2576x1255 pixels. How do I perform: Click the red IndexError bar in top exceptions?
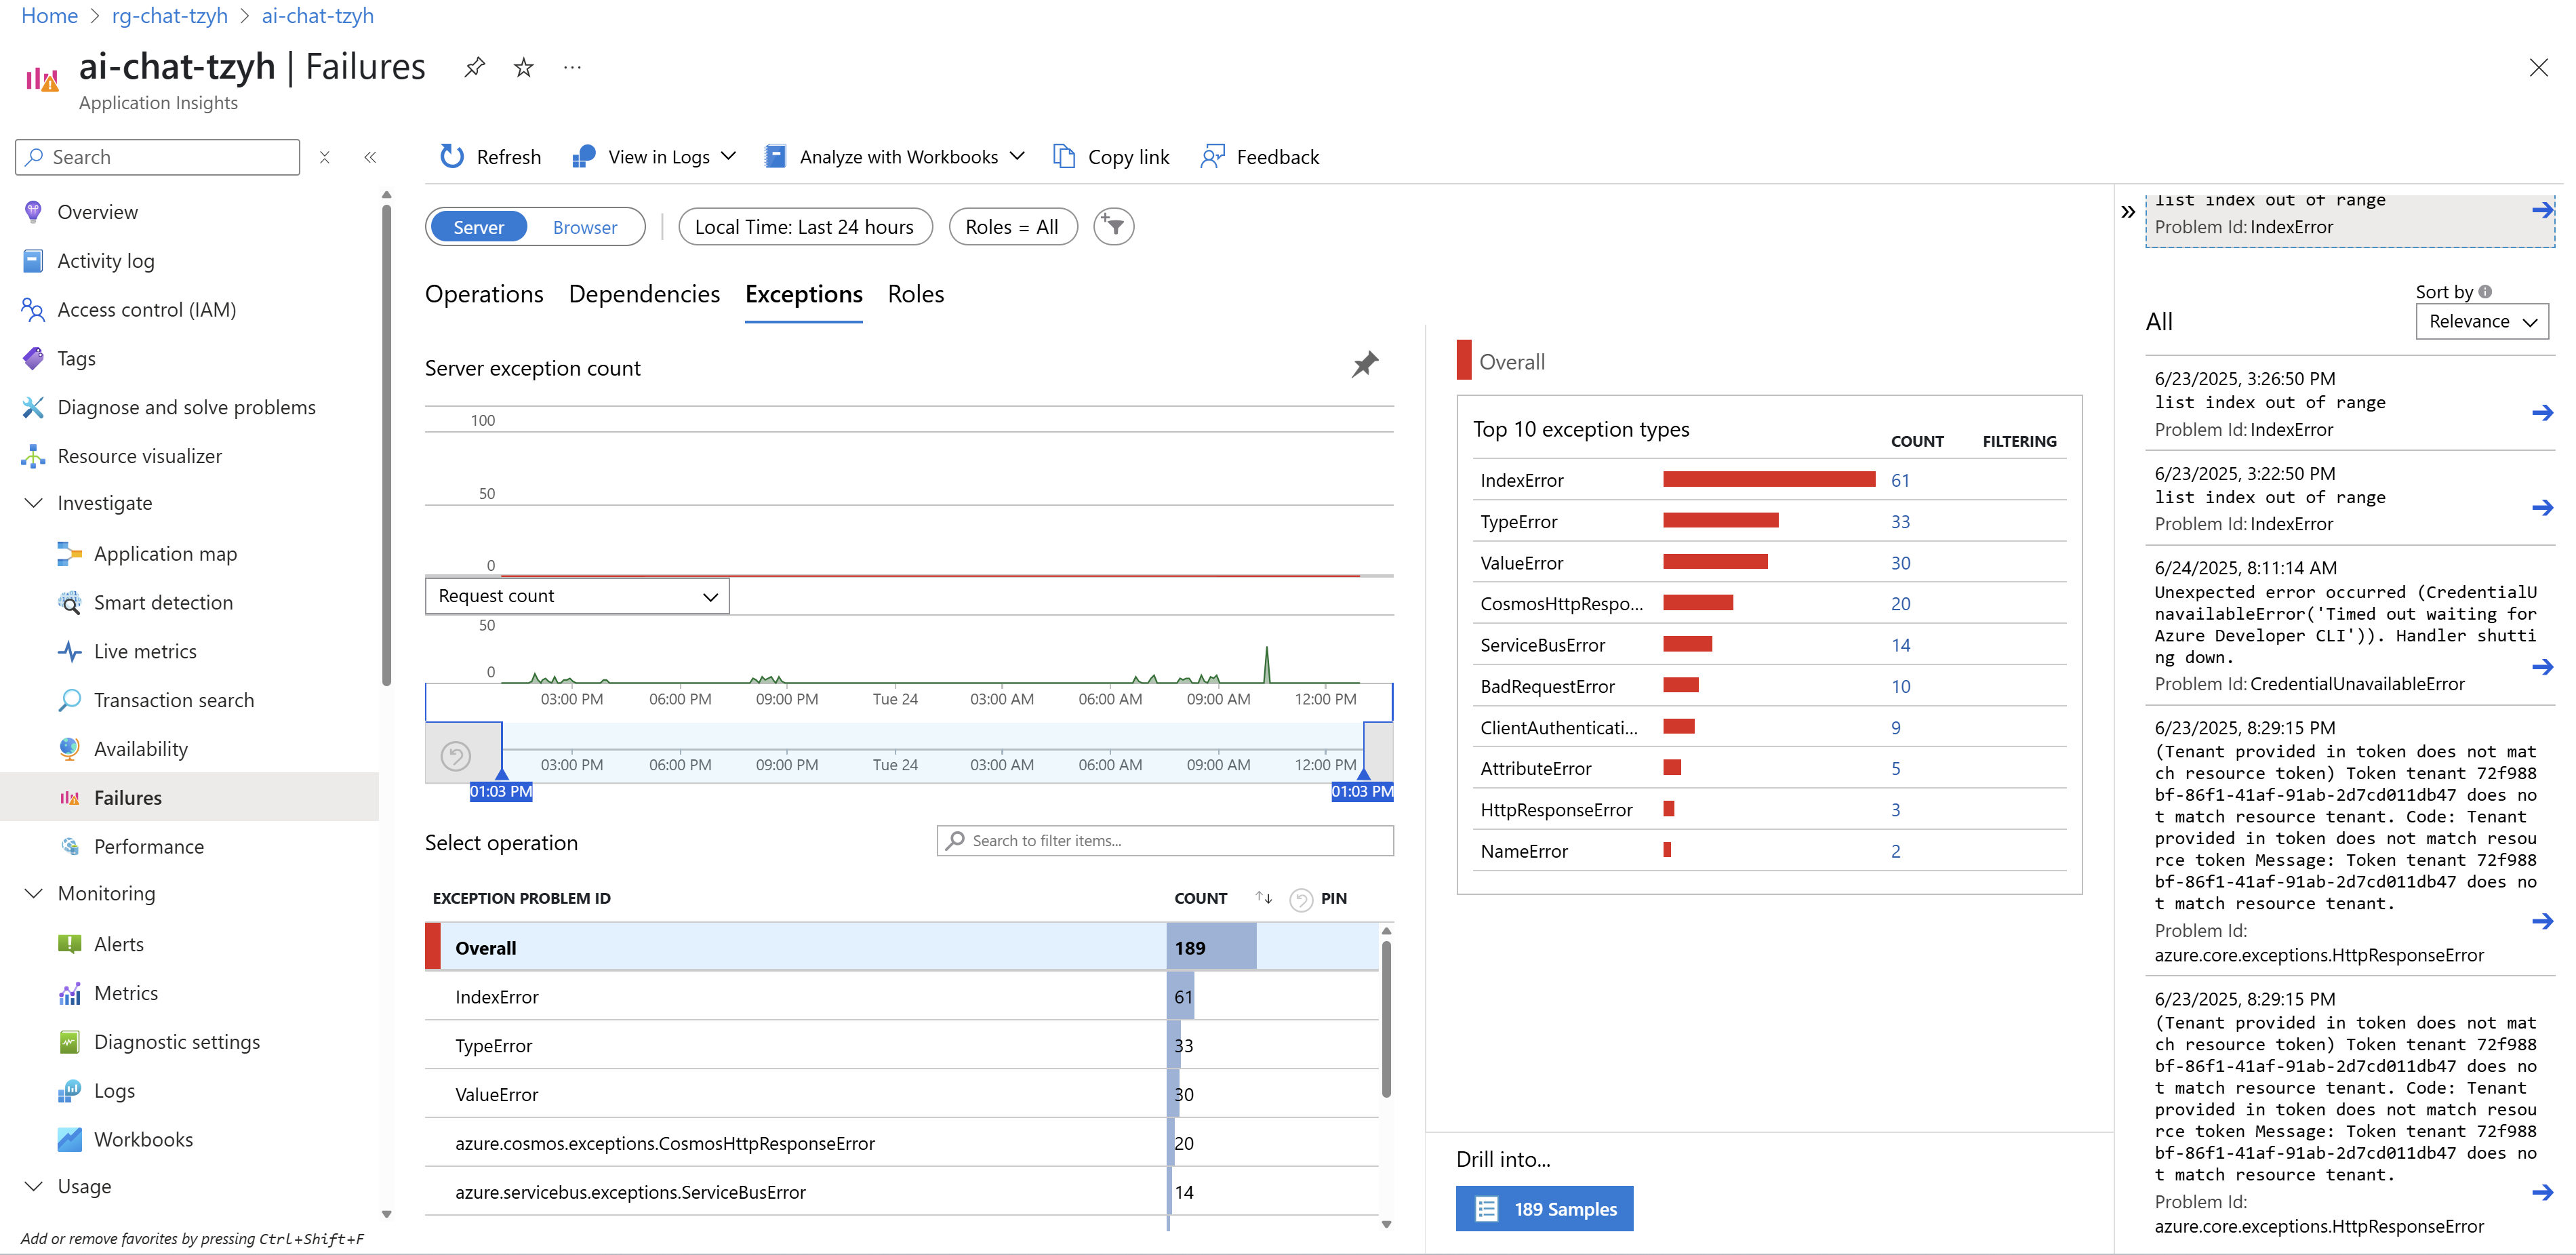(1768, 480)
